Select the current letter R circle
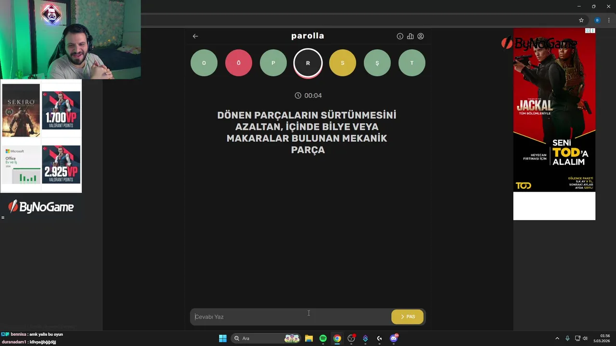This screenshot has height=346, width=616. tap(308, 63)
